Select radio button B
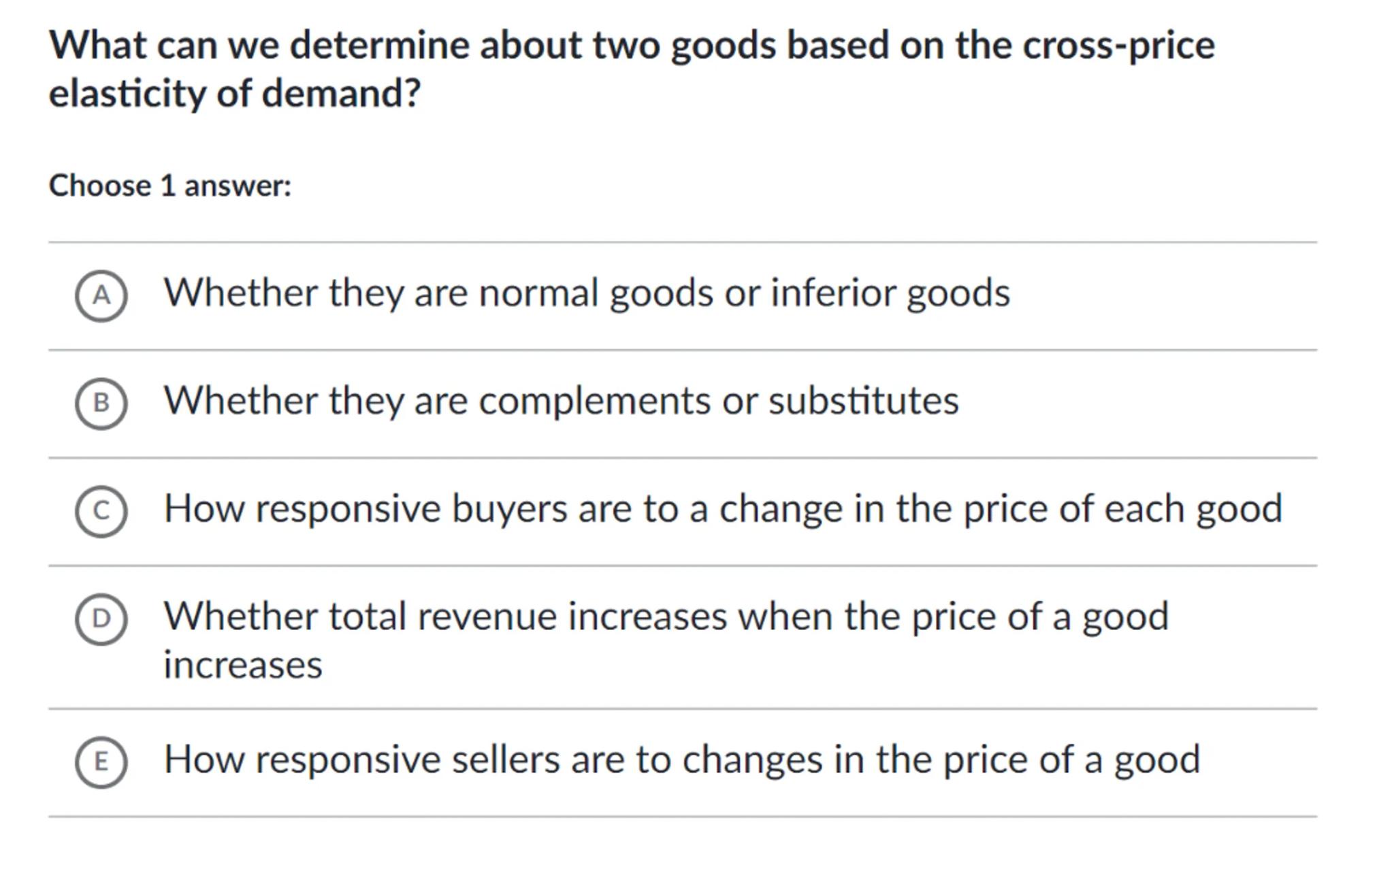Viewport: 1394px width, 869px height. coord(101,404)
